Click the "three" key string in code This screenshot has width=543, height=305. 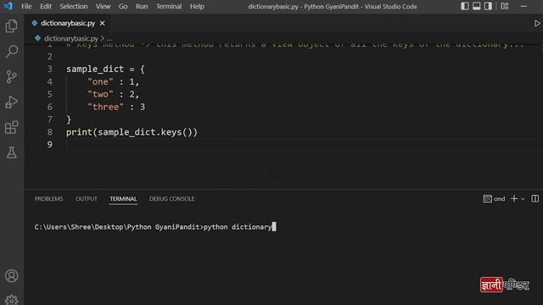coord(105,107)
